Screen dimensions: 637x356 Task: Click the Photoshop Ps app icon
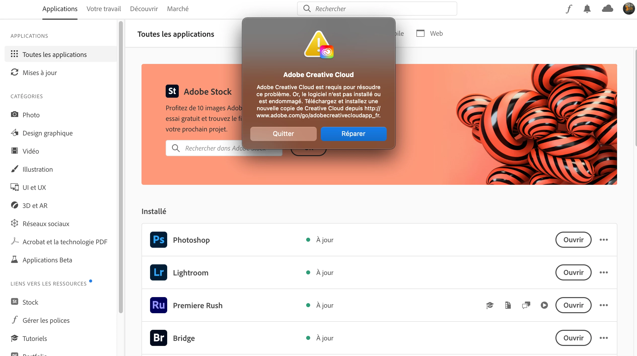158,240
